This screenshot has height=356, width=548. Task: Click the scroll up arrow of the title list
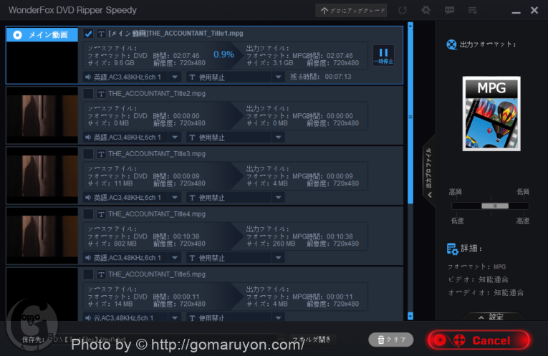point(410,26)
